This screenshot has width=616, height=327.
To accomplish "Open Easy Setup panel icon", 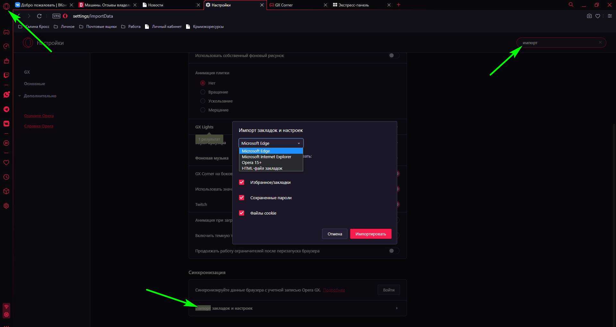I will click(x=610, y=16).
